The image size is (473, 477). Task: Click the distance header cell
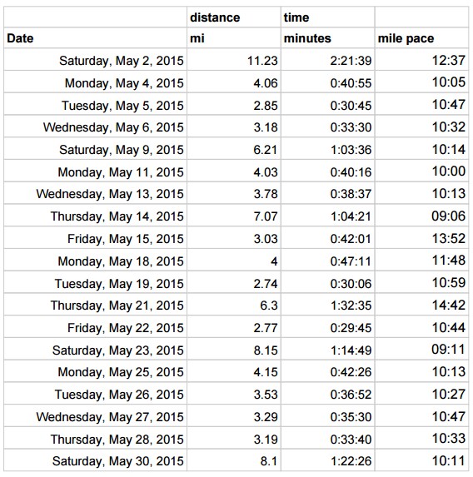point(234,17)
